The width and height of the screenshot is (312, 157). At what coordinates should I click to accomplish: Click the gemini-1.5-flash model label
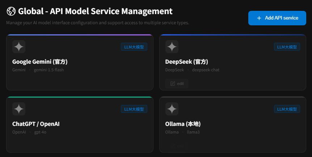point(49,70)
